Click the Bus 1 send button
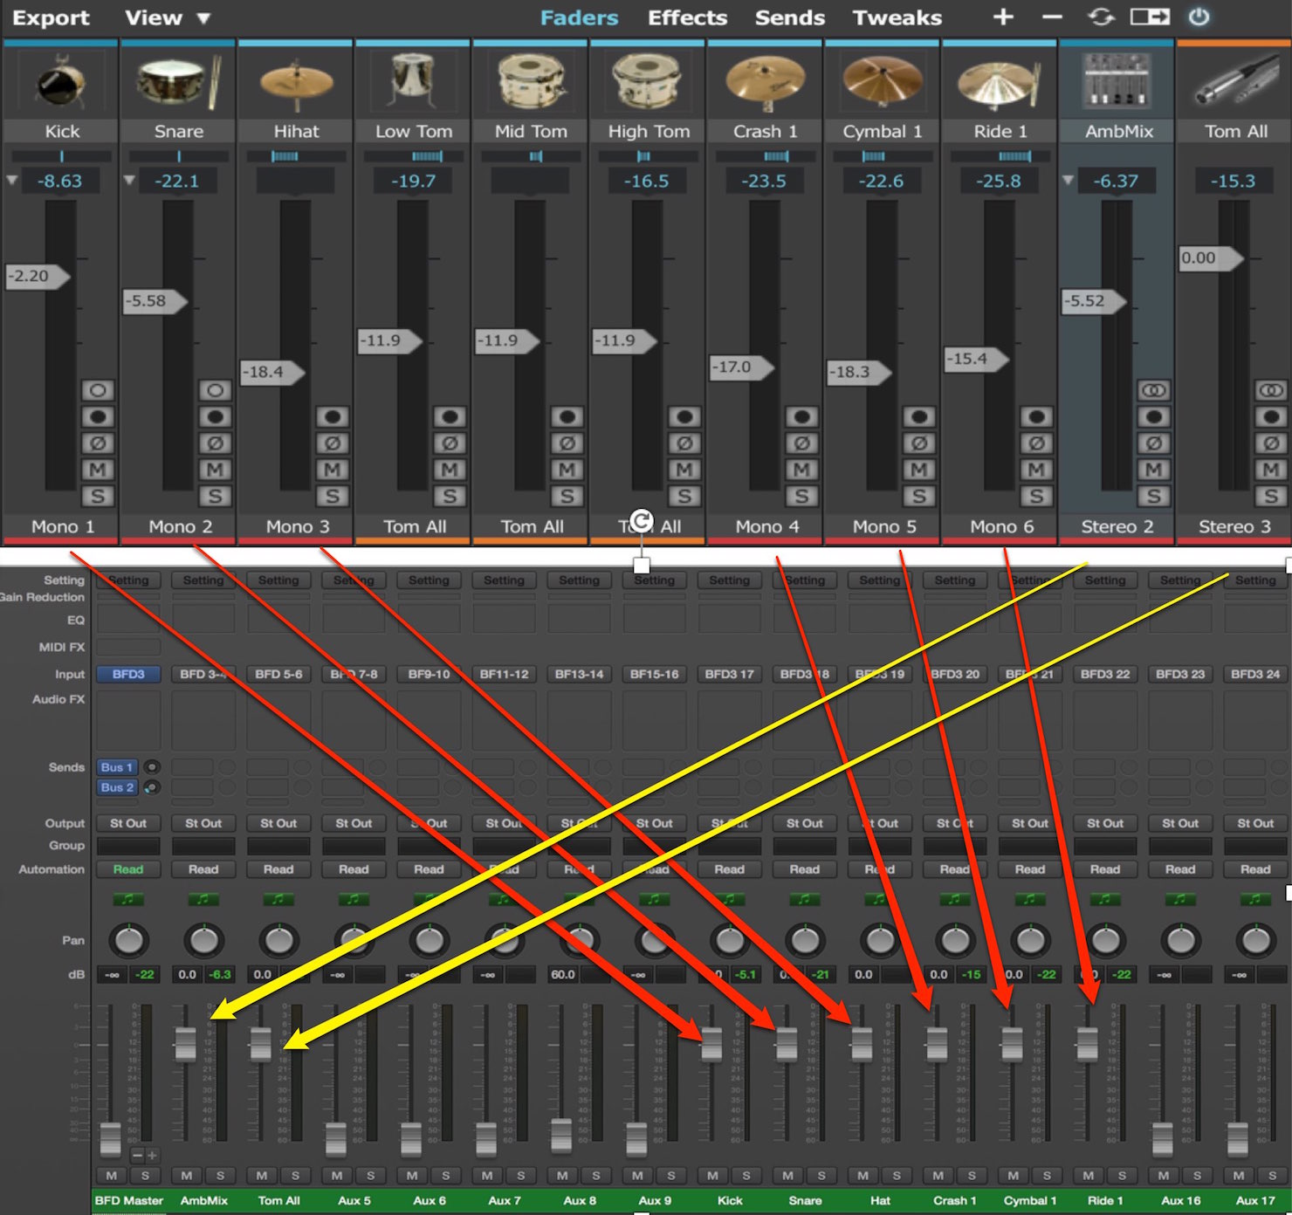The width and height of the screenshot is (1292, 1215). (x=117, y=767)
